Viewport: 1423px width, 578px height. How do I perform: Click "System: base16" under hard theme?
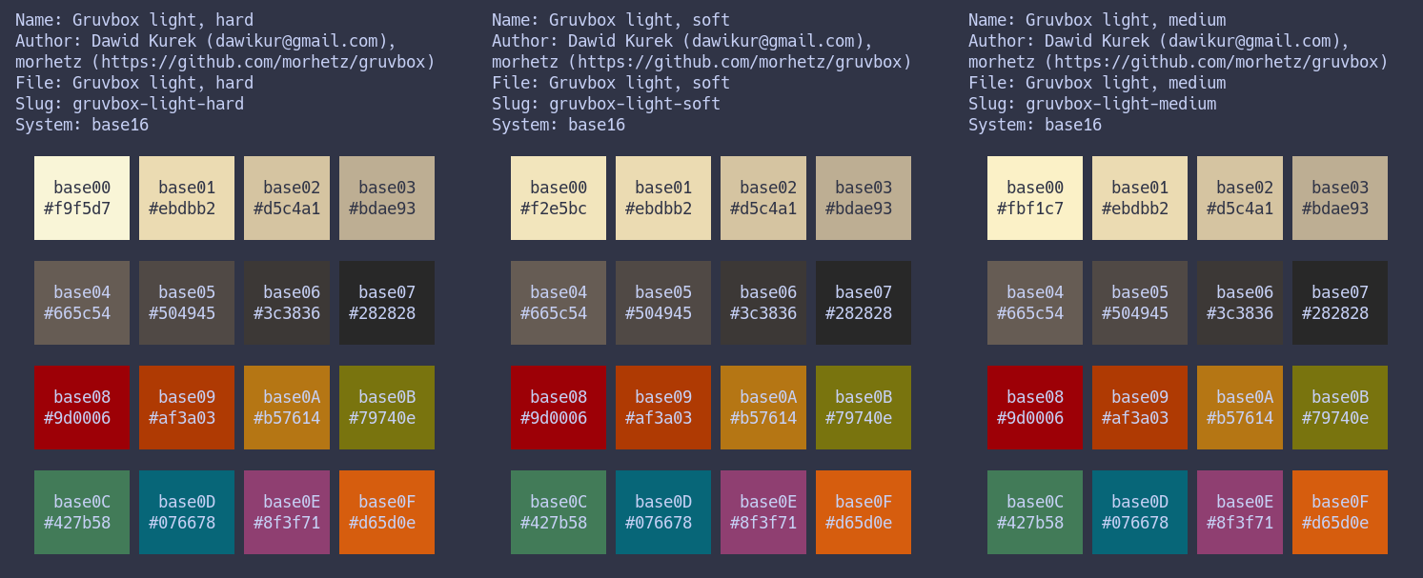pyautogui.click(x=82, y=125)
